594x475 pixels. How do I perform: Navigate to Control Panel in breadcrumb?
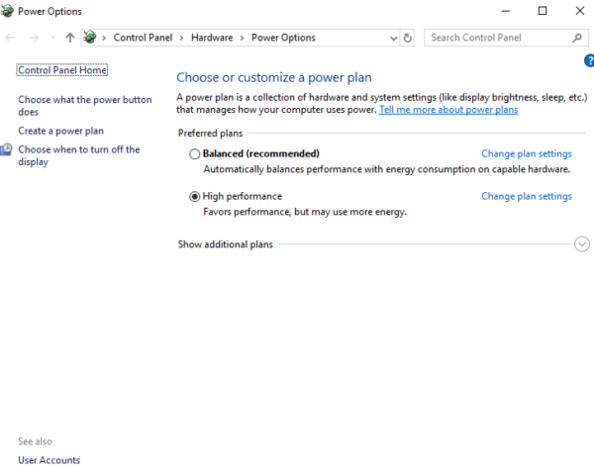(143, 38)
